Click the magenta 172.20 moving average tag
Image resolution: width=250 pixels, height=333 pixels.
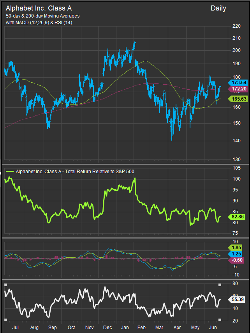[236, 89]
